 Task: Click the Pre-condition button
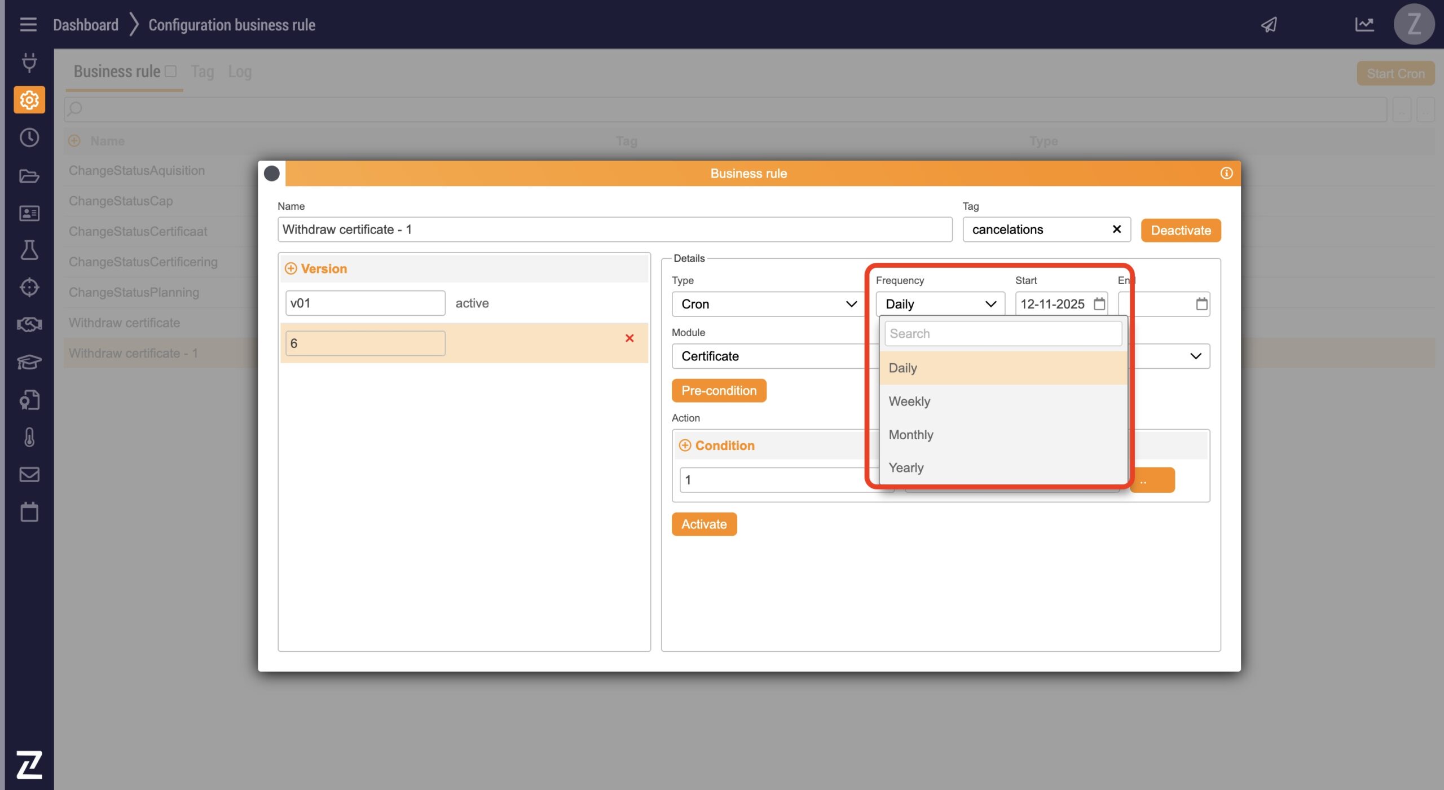(719, 391)
